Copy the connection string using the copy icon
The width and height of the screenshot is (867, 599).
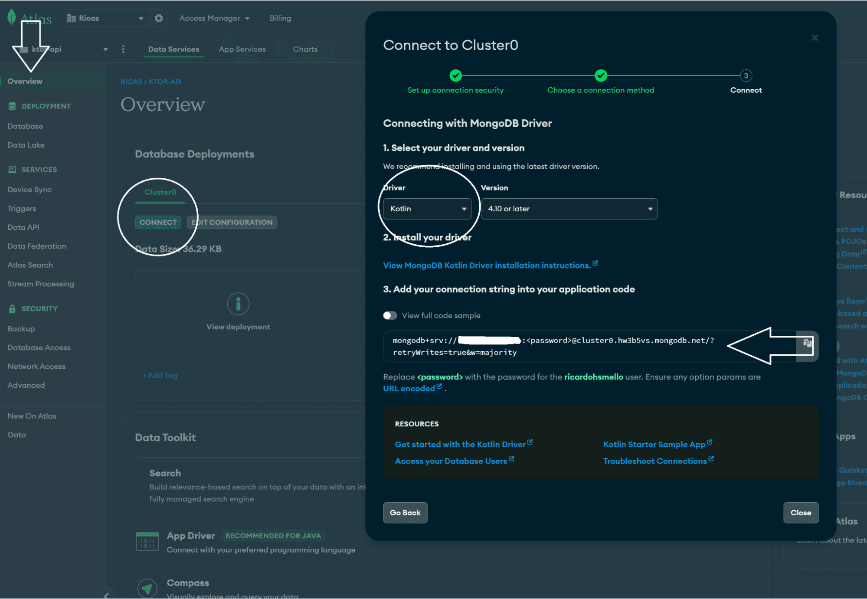coord(807,343)
